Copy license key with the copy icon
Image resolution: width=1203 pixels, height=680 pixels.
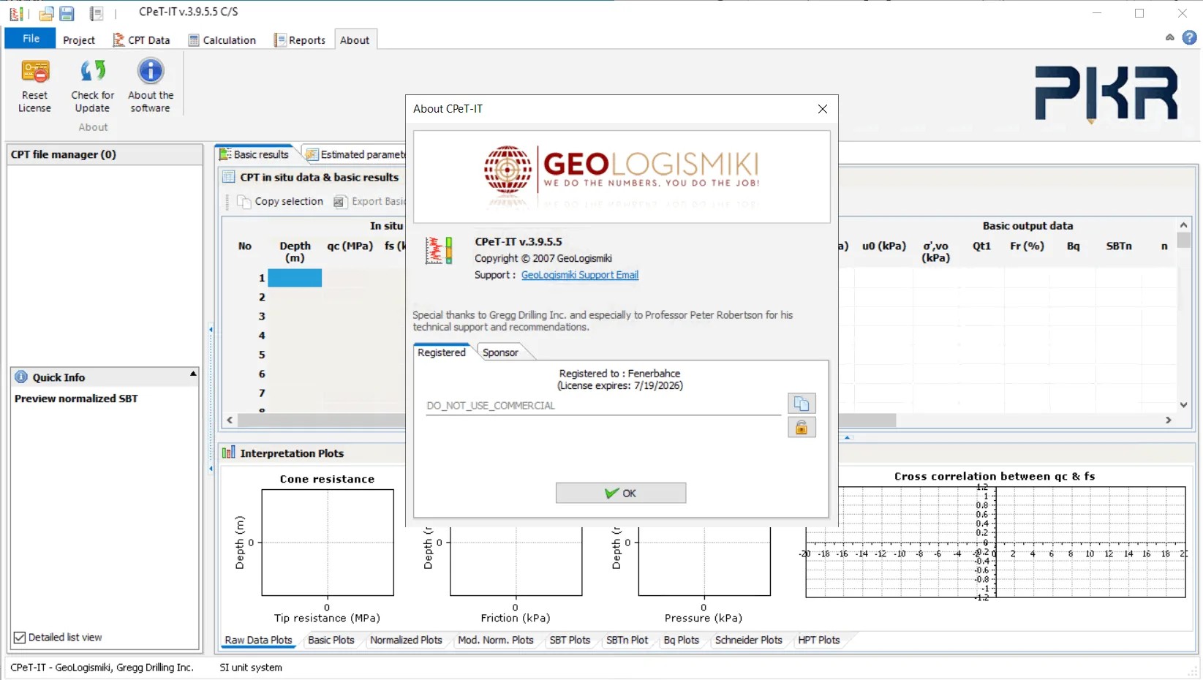(802, 403)
